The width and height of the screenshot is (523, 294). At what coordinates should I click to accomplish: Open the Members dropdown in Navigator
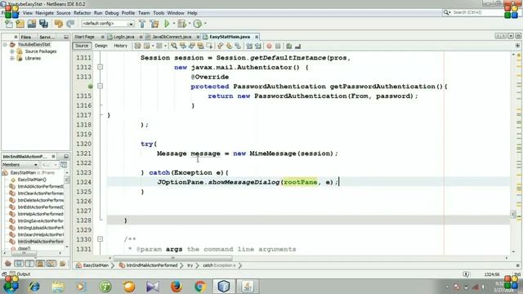[x=20, y=165]
